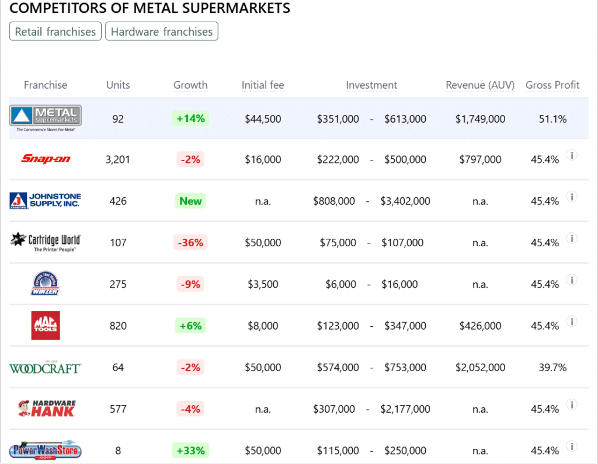Select the +14% growth badge
598x464 pixels.
[x=190, y=118]
